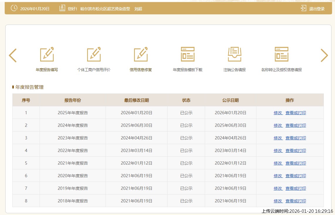Open the 年度报告填写 icon

(47, 54)
